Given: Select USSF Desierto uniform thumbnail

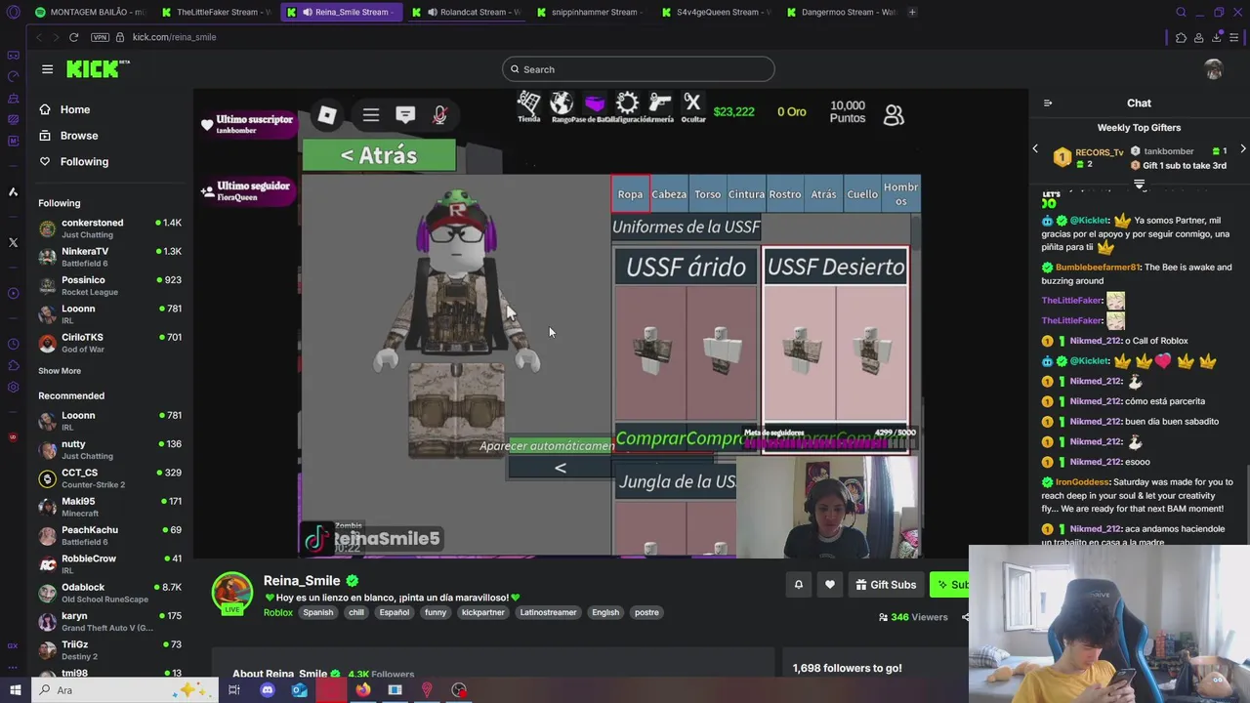Looking at the screenshot, I should click(836, 352).
